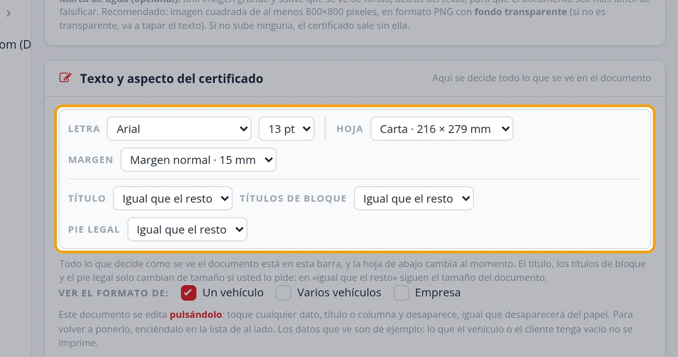Open the TÍTULOS DE BLOQUE size dropdown
Image resolution: width=678 pixels, height=357 pixels.
tap(414, 198)
